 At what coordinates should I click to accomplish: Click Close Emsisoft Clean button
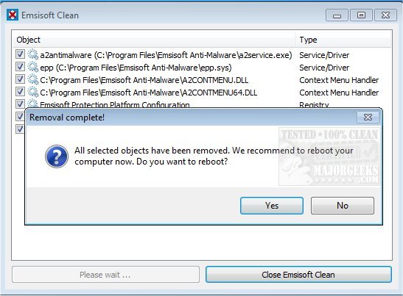[298, 275]
